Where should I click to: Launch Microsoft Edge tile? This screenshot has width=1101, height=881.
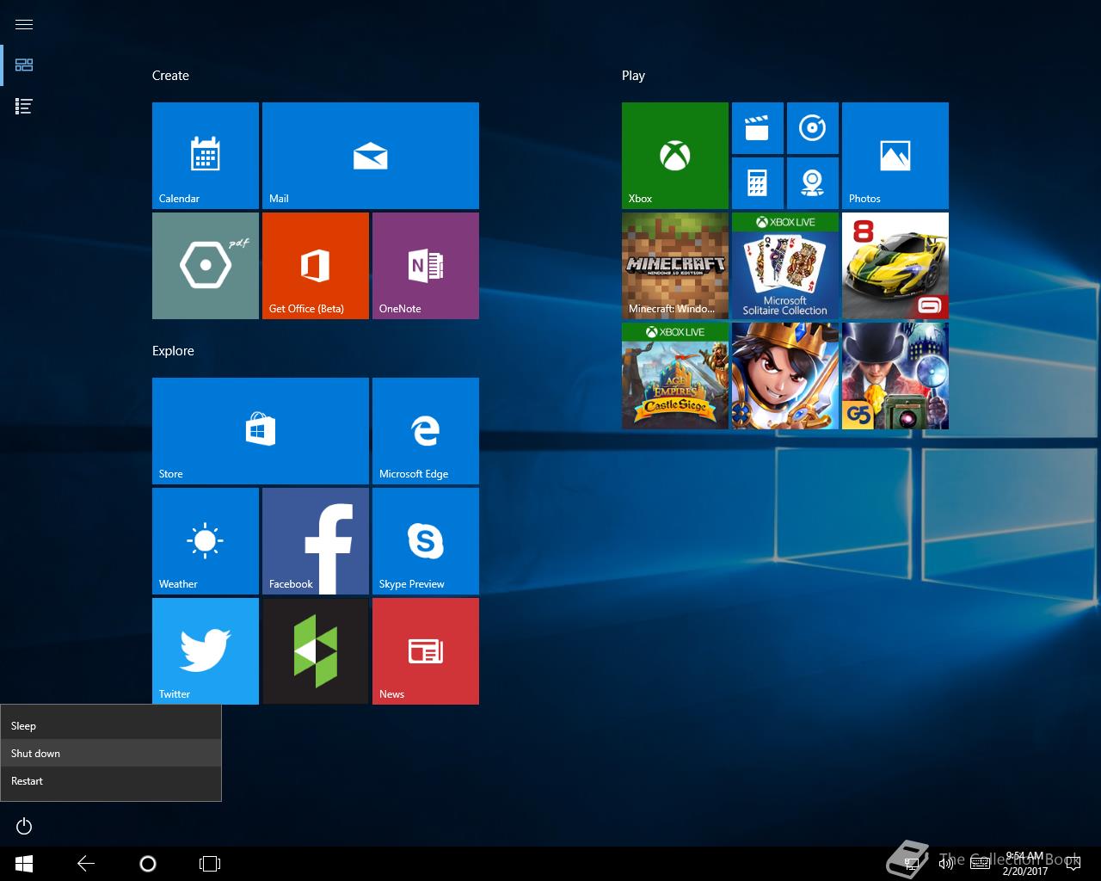426,431
